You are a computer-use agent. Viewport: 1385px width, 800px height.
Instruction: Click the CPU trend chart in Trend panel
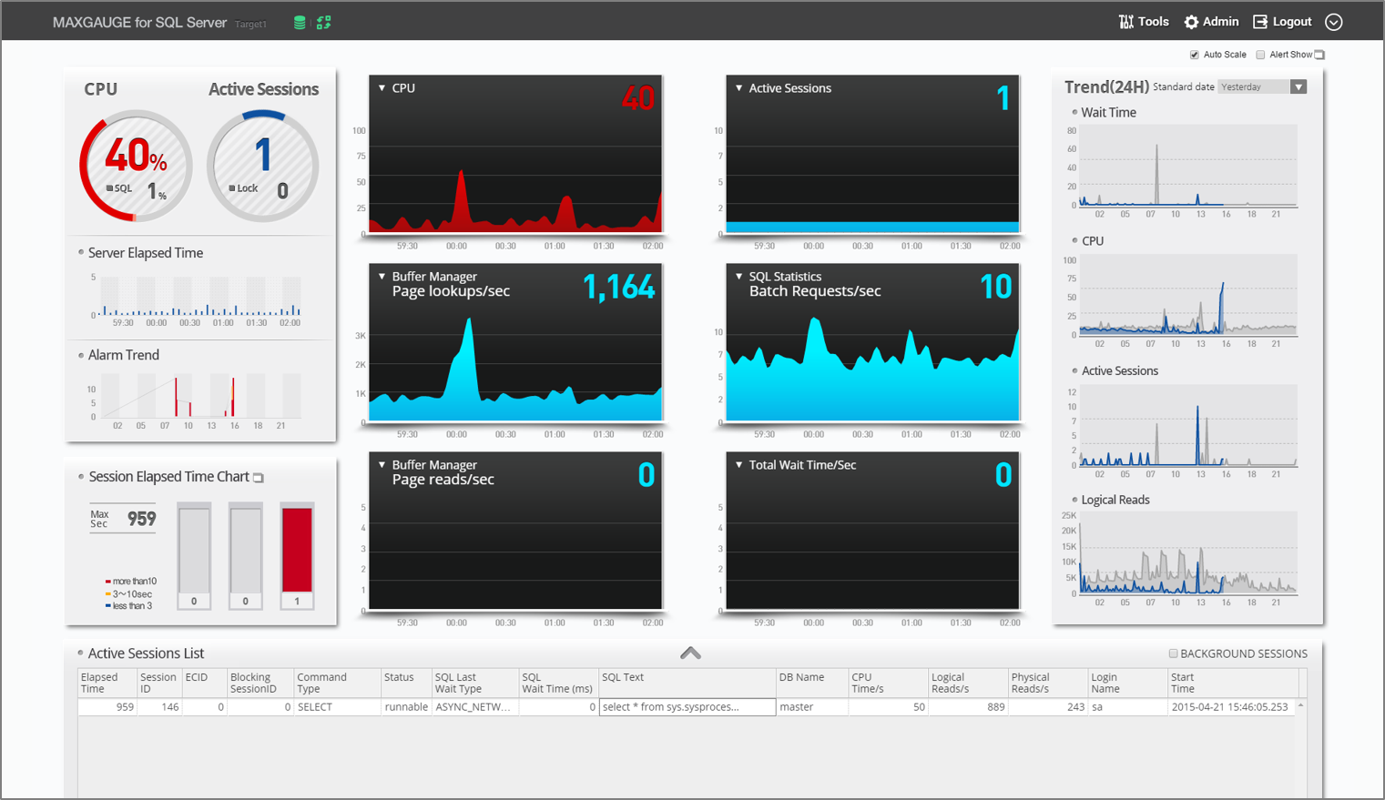point(1187,295)
